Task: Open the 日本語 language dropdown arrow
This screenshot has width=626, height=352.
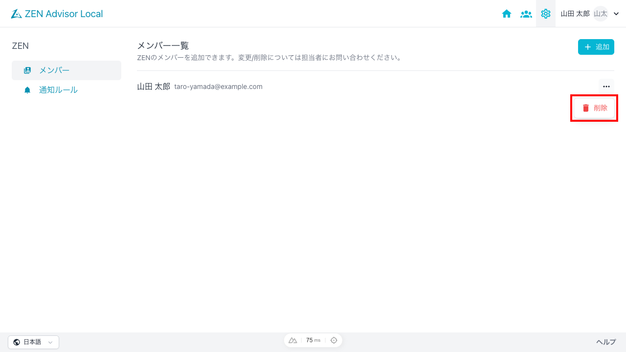Action: pyautogui.click(x=50, y=342)
